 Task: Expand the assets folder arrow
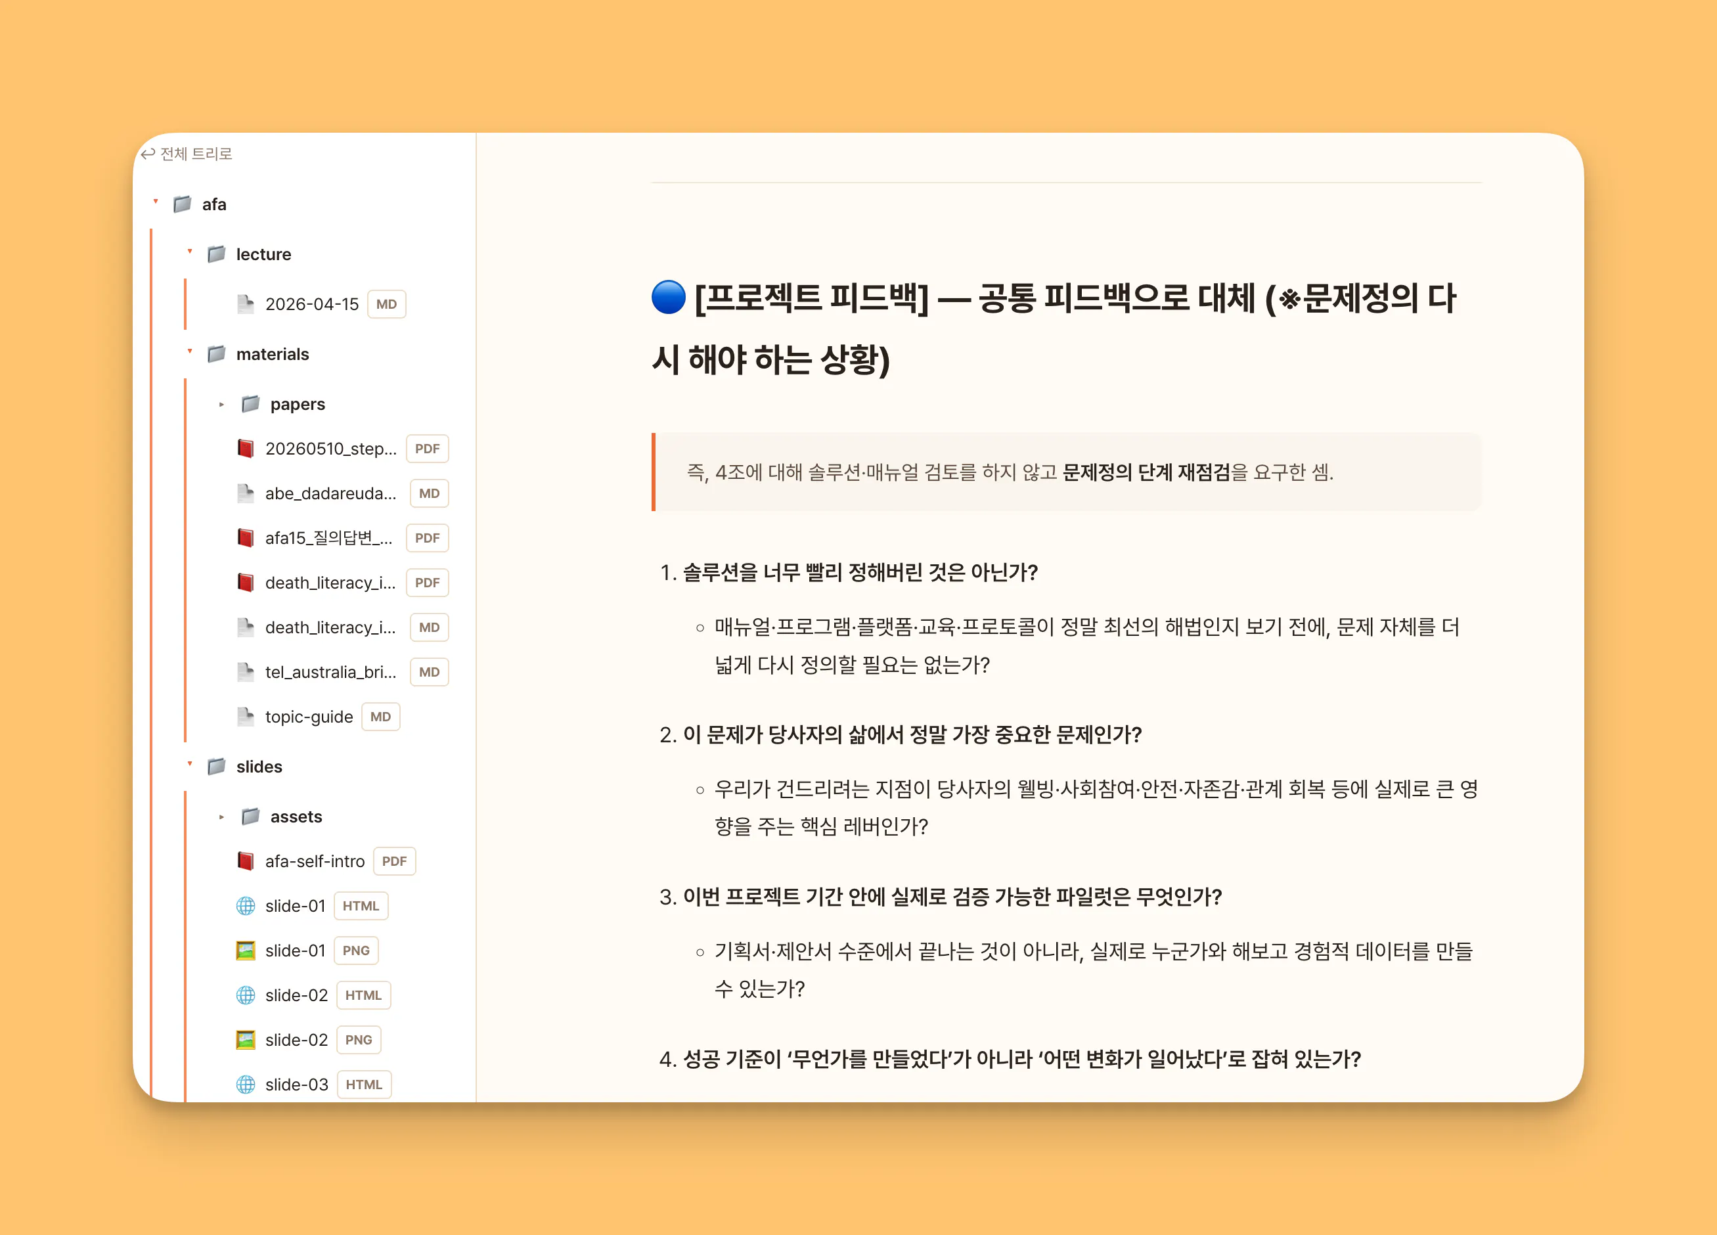pyautogui.click(x=221, y=817)
